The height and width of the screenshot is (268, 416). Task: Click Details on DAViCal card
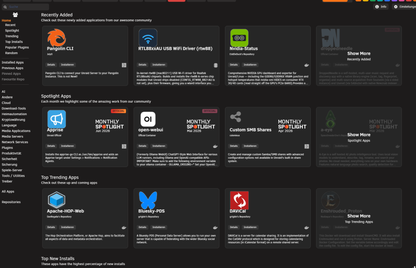pyautogui.click(x=234, y=227)
